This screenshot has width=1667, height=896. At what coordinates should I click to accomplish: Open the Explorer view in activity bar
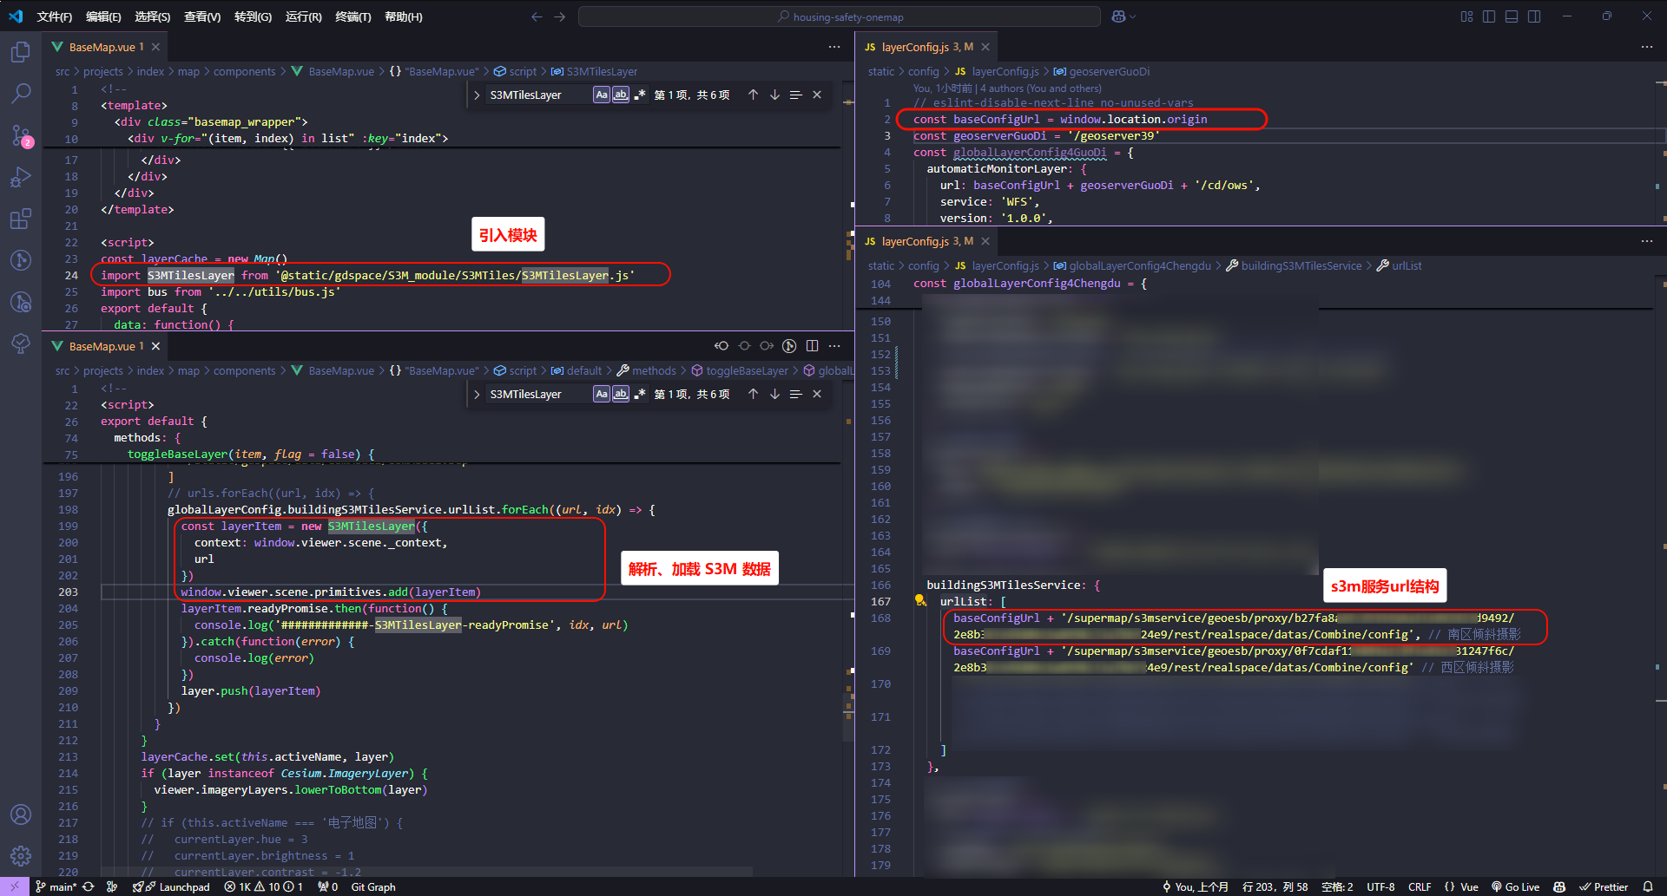(21, 52)
